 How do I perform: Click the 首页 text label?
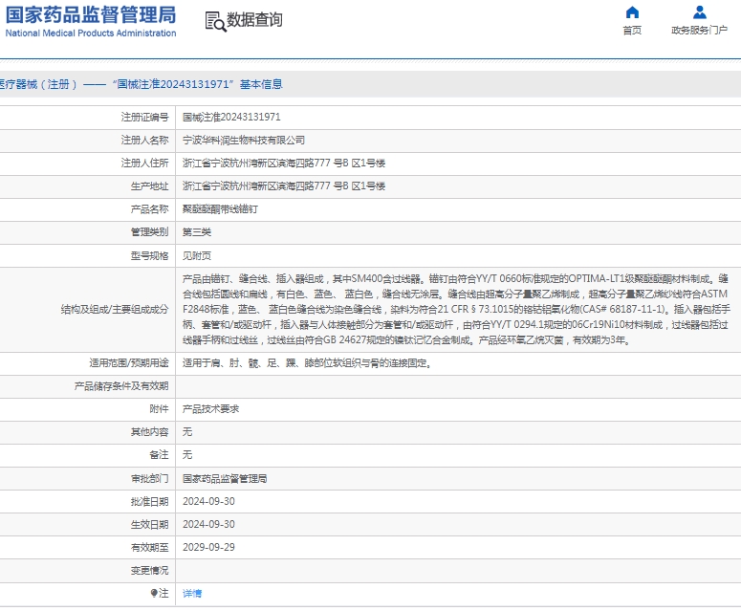632,31
